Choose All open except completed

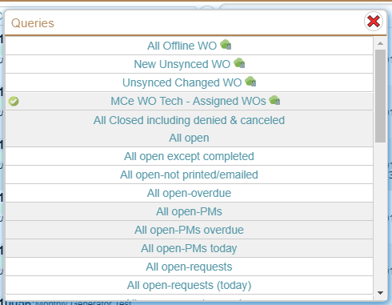[189, 156]
